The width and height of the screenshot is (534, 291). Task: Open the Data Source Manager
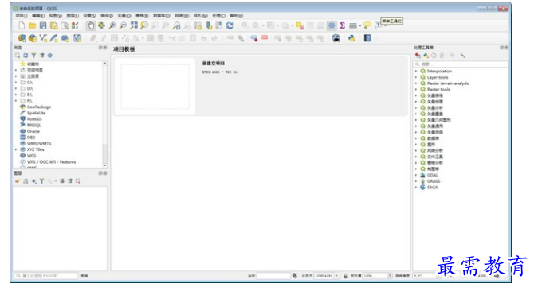pyautogui.click(x=22, y=38)
